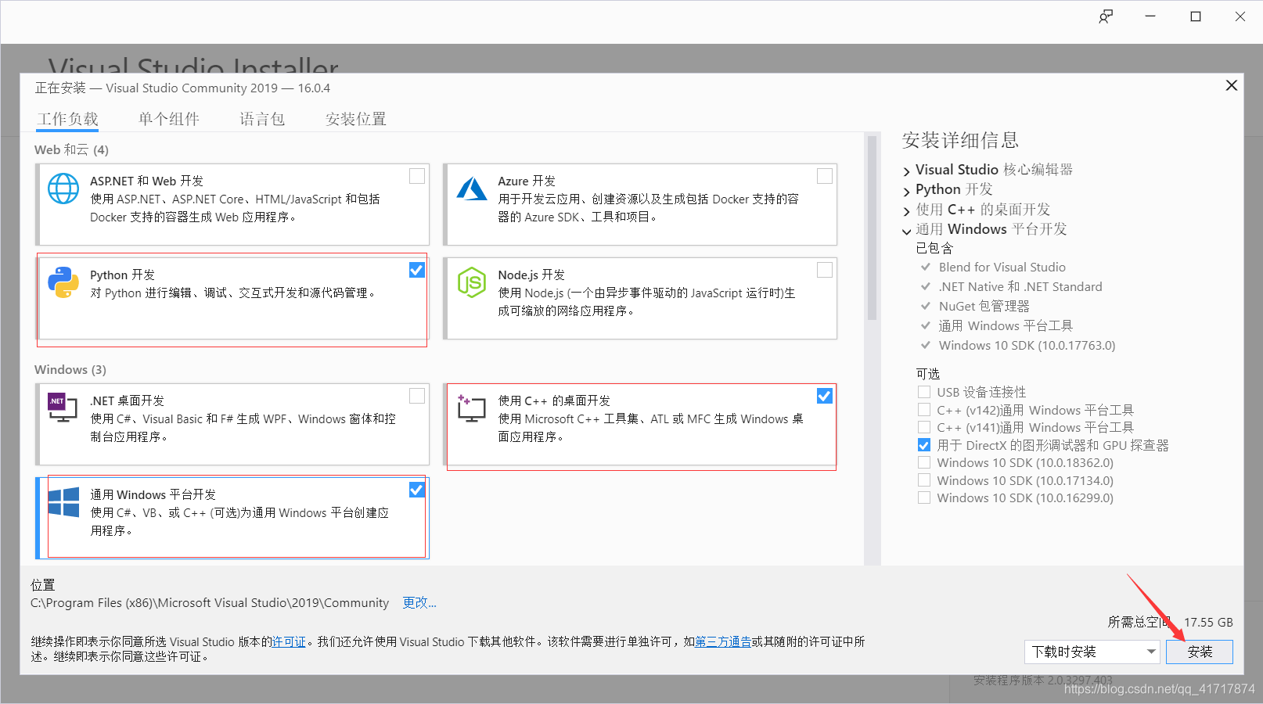Uncheck the Python development workload
This screenshot has height=704, width=1263.
[417, 270]
